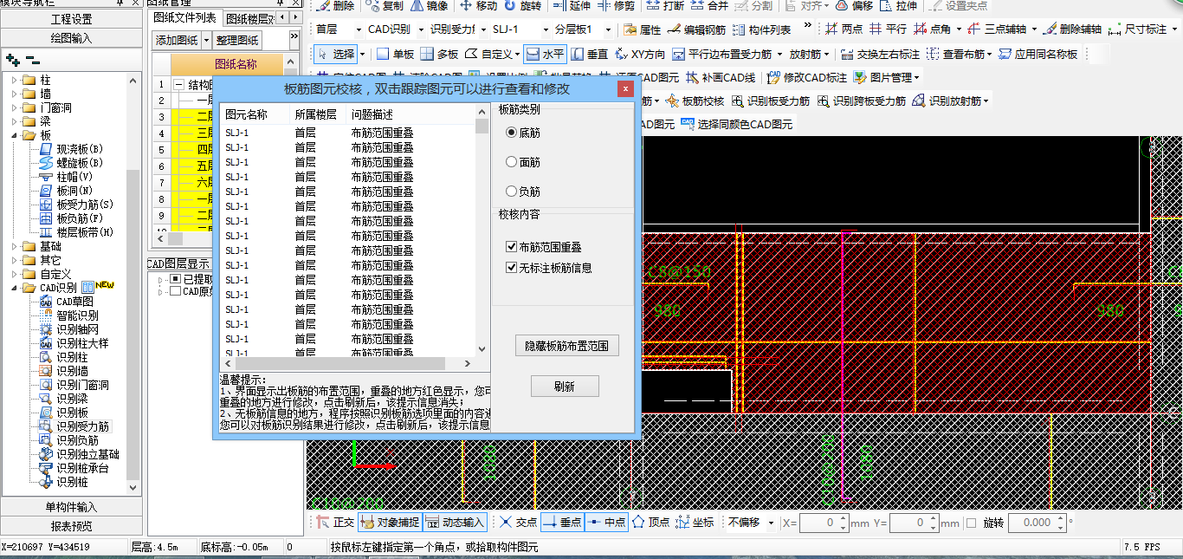Click 识别板受力筋 tool

pos(771,101)
